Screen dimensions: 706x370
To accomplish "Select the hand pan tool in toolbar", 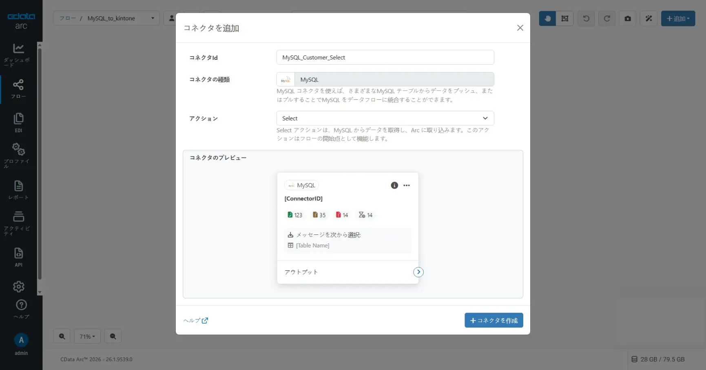I will 547,18.
